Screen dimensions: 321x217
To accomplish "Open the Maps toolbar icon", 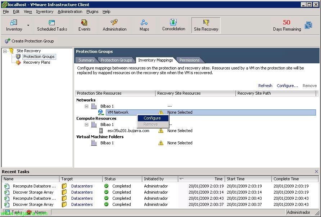I will (144, 26).
